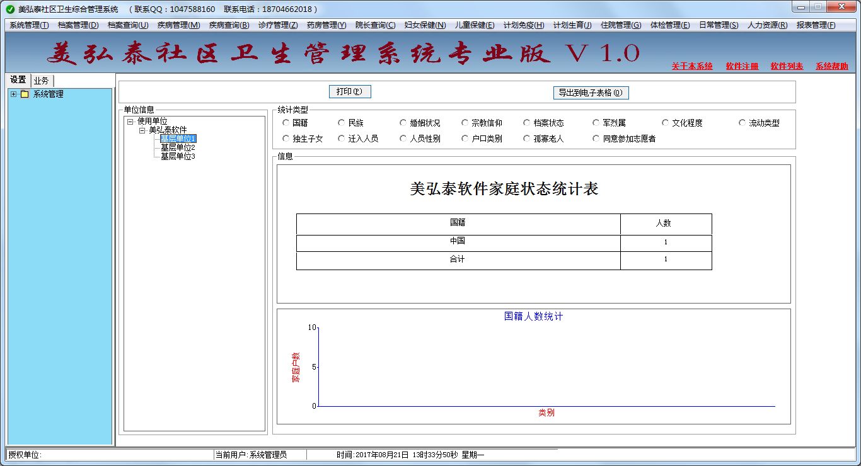
Task: Choose the 同意参加志愿者 radio button
Action: click(596, 139)
